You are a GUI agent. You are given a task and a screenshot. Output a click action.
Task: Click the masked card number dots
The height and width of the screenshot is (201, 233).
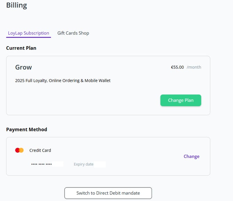[41, 164]
